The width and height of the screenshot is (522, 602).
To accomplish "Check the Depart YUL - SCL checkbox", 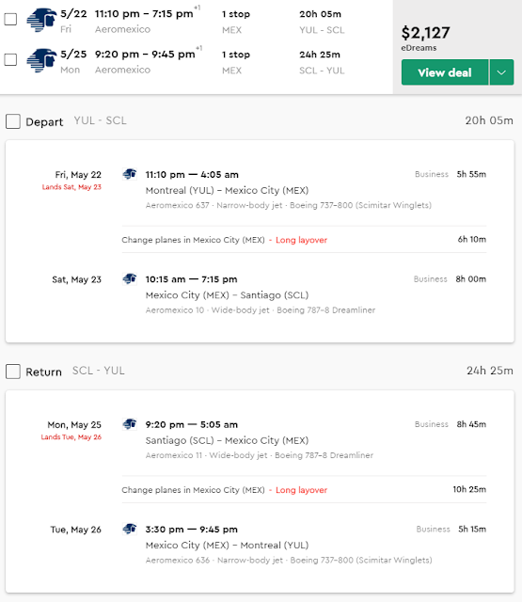I will [13, 121].
